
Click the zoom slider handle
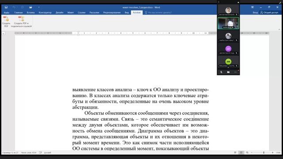[264, 153]
